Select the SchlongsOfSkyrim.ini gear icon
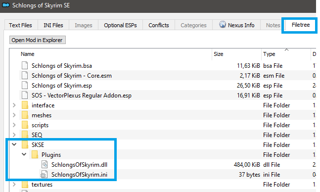Viewport: 320px width, 192px height. pos(44,175)
